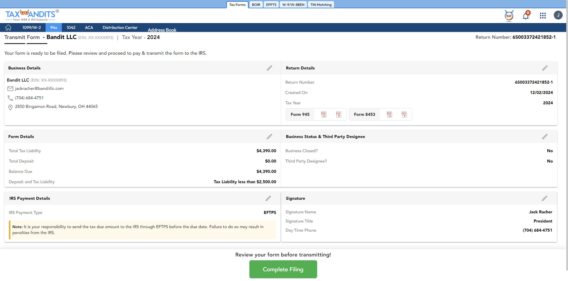Open the user profile avatar J
The image size is (568, 281).
(x=558, y=15)
